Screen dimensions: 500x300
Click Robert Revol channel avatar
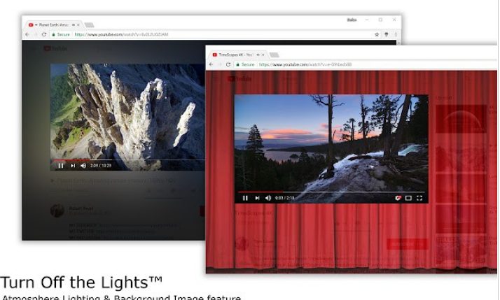tap(57, 210)
